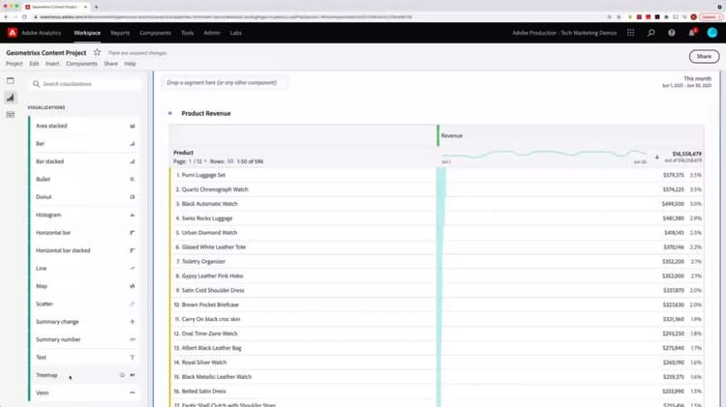Click the user profile avatar
Viewport: 726px width, 407px height.
(x=712, y=33)
